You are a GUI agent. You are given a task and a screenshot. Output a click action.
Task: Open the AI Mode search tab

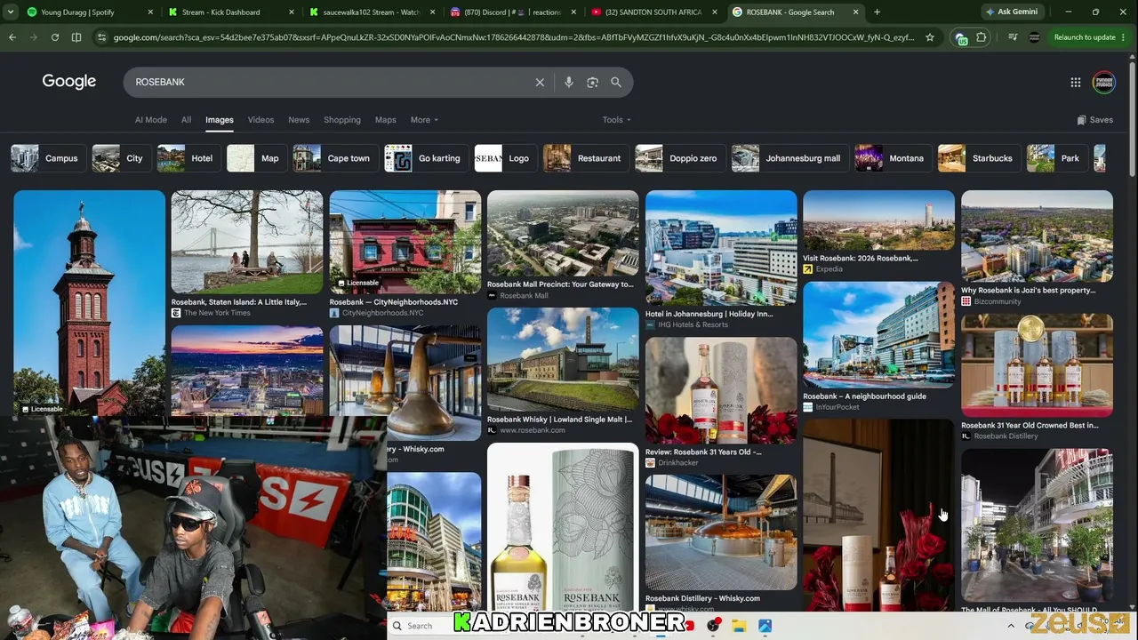tap(150, 120)
